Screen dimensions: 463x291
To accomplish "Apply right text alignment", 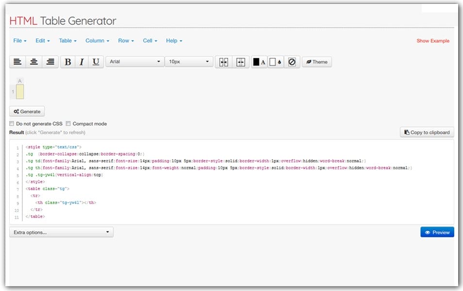I will (x=50, y=62).
